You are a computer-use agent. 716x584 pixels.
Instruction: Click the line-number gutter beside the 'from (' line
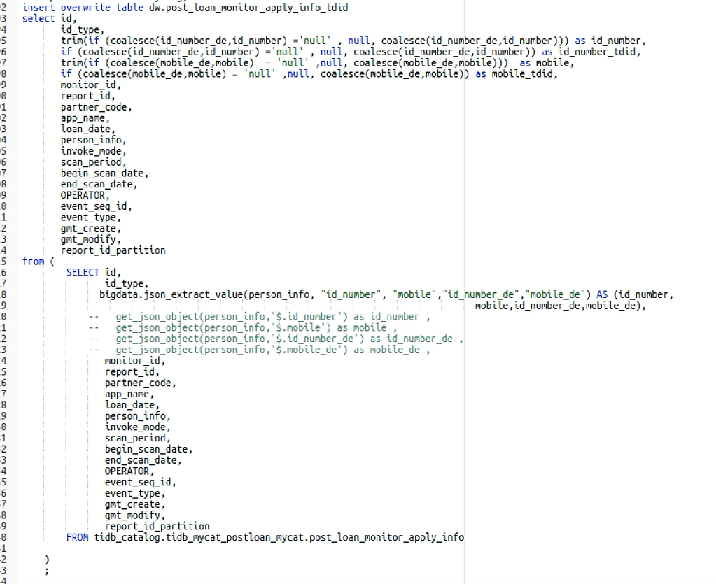tap(3, 262)
